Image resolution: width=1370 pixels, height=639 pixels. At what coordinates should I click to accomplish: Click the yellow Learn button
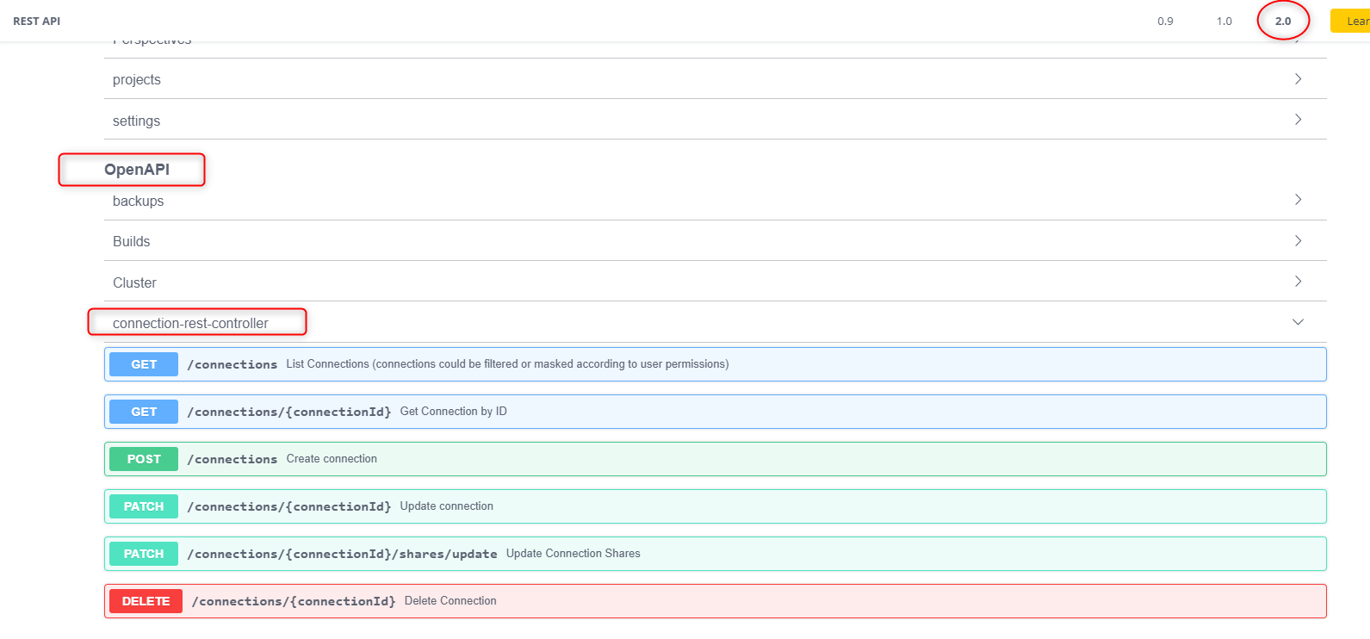point(1352,22)
